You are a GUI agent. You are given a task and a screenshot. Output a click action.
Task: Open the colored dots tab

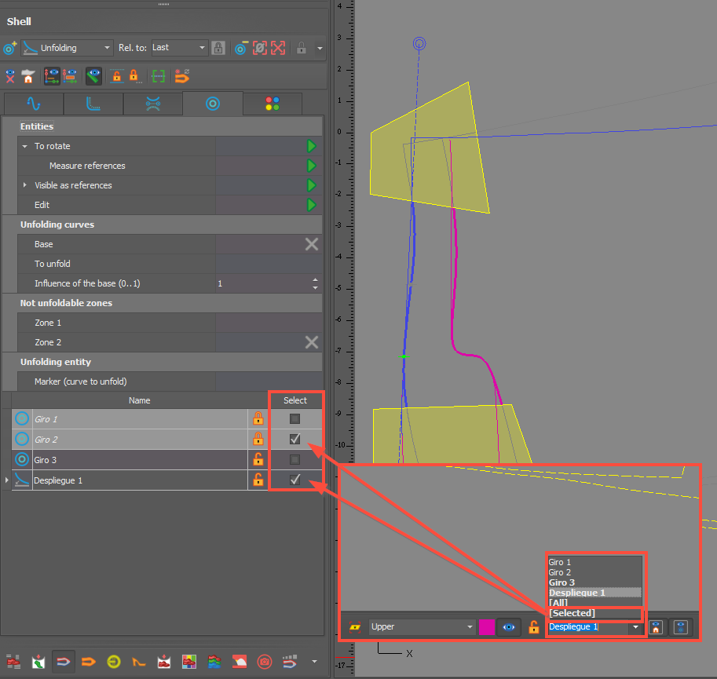[x=273, y=104]
